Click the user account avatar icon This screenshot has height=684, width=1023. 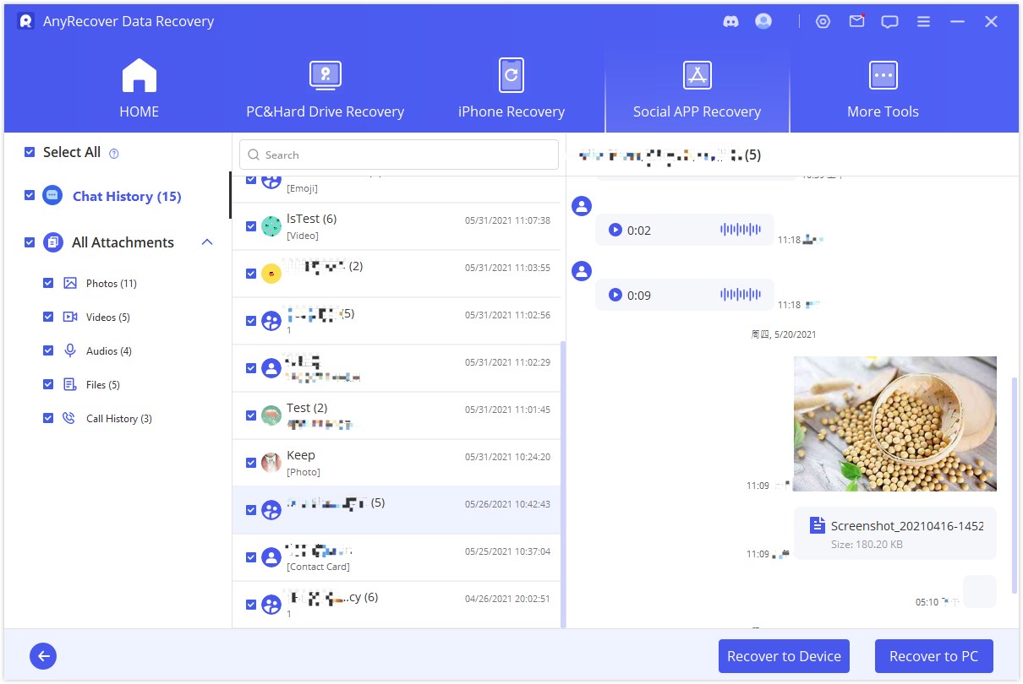763,22
